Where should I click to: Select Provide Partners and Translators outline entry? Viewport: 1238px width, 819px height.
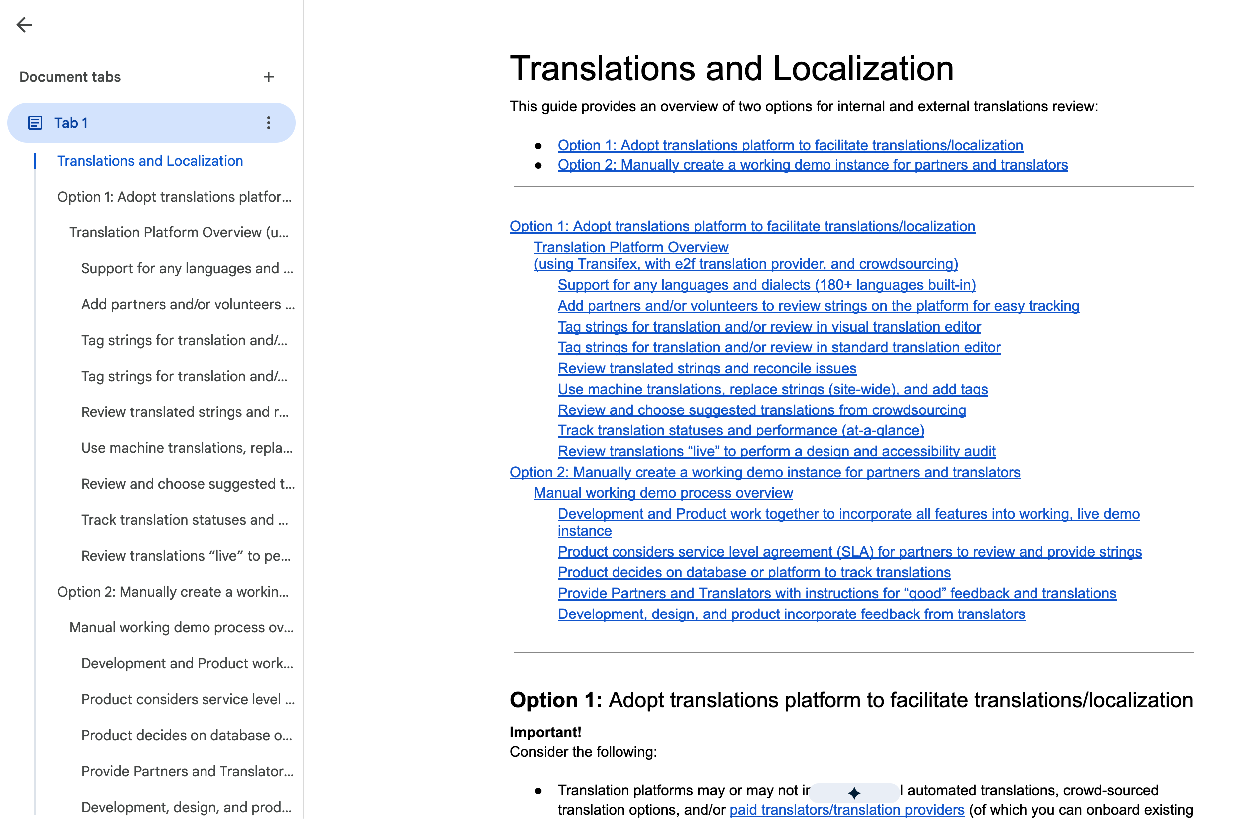coord(188,772)
